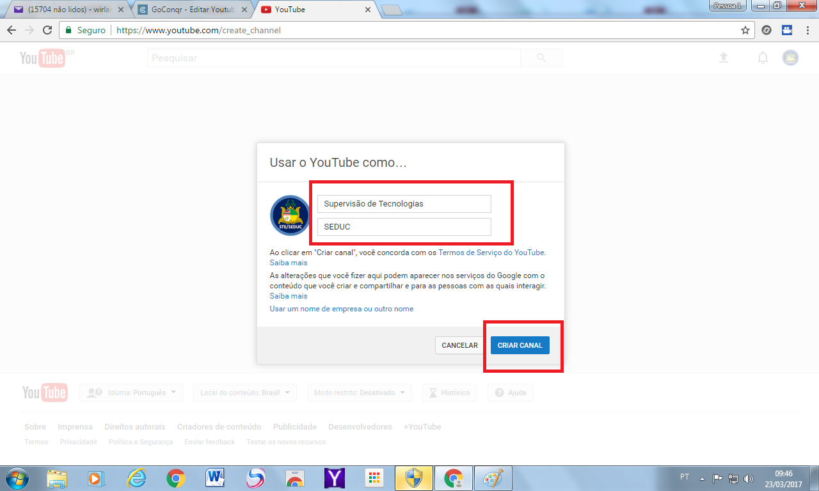This screenshot has height=491, width=819.
Task: Open the Privacidade footer link
Action: (79, 442)
